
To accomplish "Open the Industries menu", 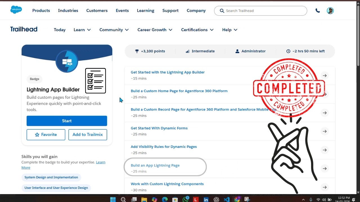I will point(68,10).
